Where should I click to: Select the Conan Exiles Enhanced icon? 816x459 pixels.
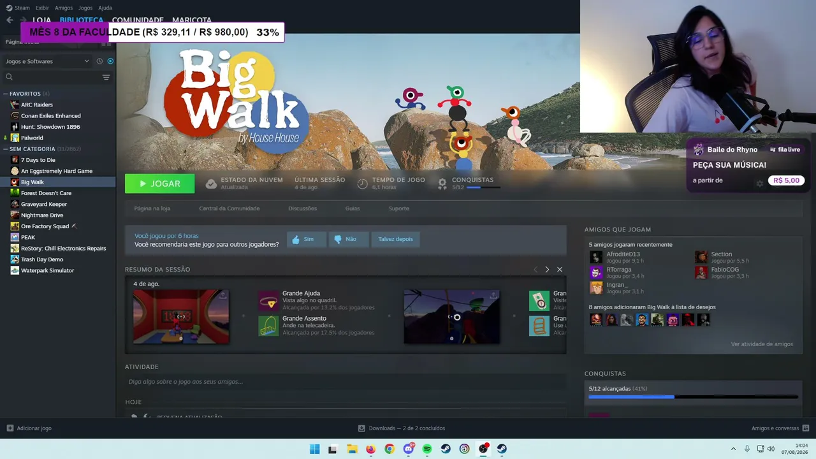click(x=15, y=116)
